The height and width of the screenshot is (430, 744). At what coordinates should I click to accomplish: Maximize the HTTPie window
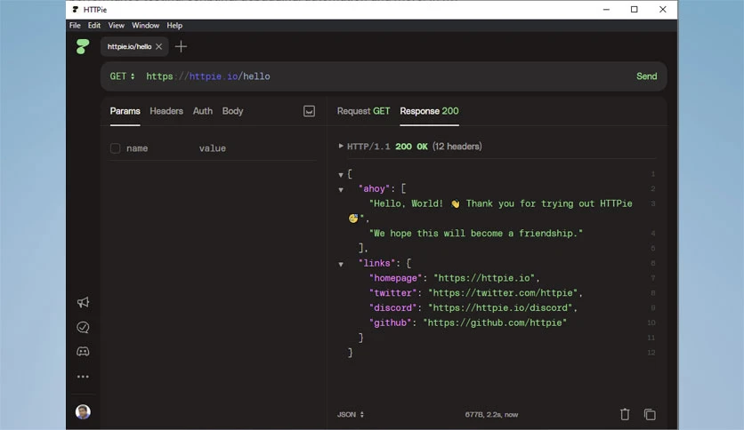pos(634,10)
